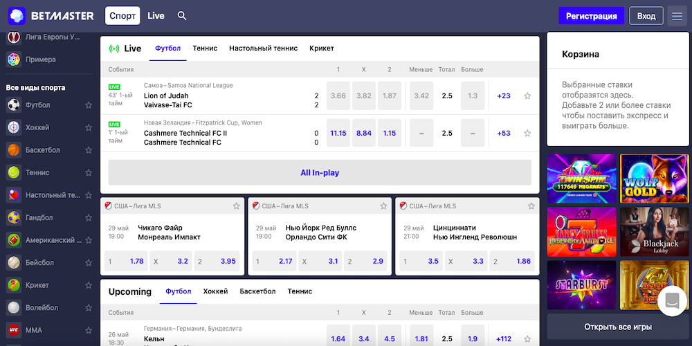Expand +23 more markets for Lion of Judah
This screenshot has width=692, height=346.
tap(504, 96)
